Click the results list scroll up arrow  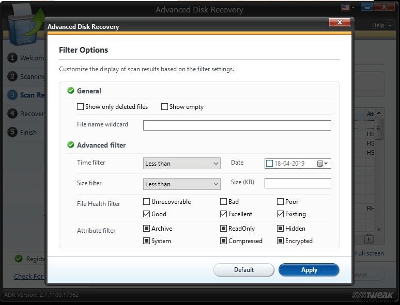379,113
